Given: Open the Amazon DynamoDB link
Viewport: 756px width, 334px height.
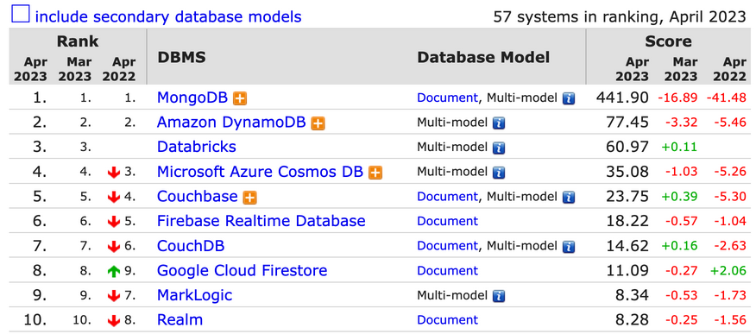Looking at the screenshot, I should (x=231, y=122).
